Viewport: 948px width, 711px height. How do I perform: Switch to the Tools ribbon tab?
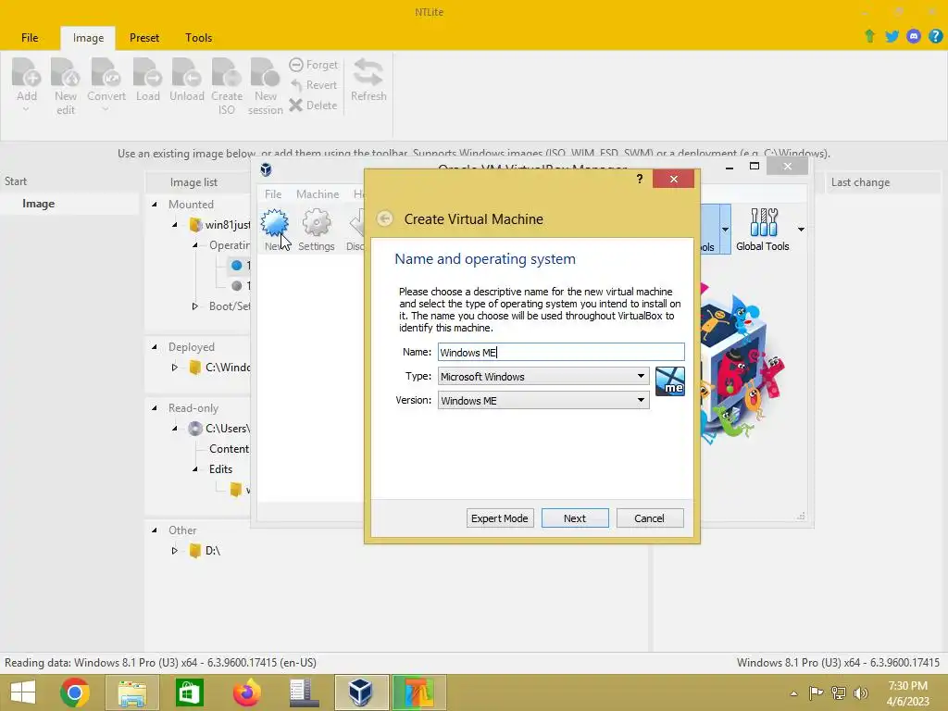(x=198, y=37)
